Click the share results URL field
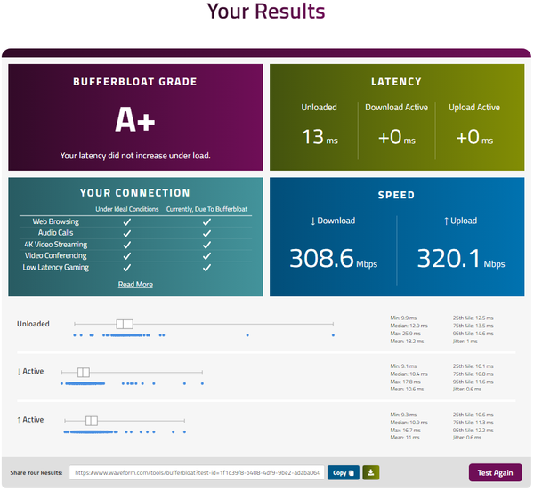This screenshot has width=534, height=491. pyautogui.click(x=196, y=472)
